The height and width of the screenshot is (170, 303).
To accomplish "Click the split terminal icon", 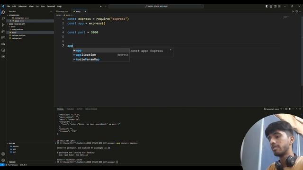I will (x=286, y=109).
